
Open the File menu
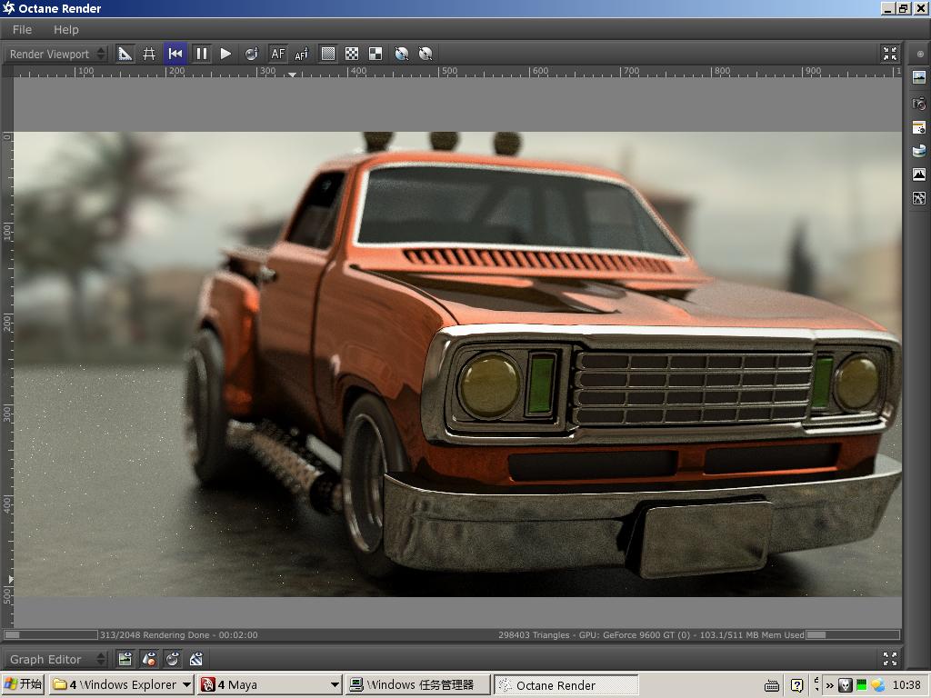point(22,29)
